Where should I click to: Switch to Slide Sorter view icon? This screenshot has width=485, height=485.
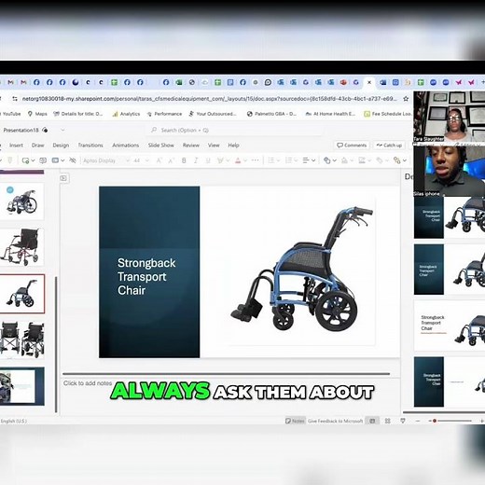(x=387, y=421)
